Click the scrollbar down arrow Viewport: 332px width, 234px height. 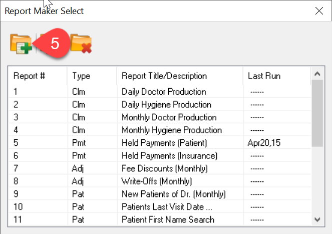pyautogui.click(x=317, y=219)
